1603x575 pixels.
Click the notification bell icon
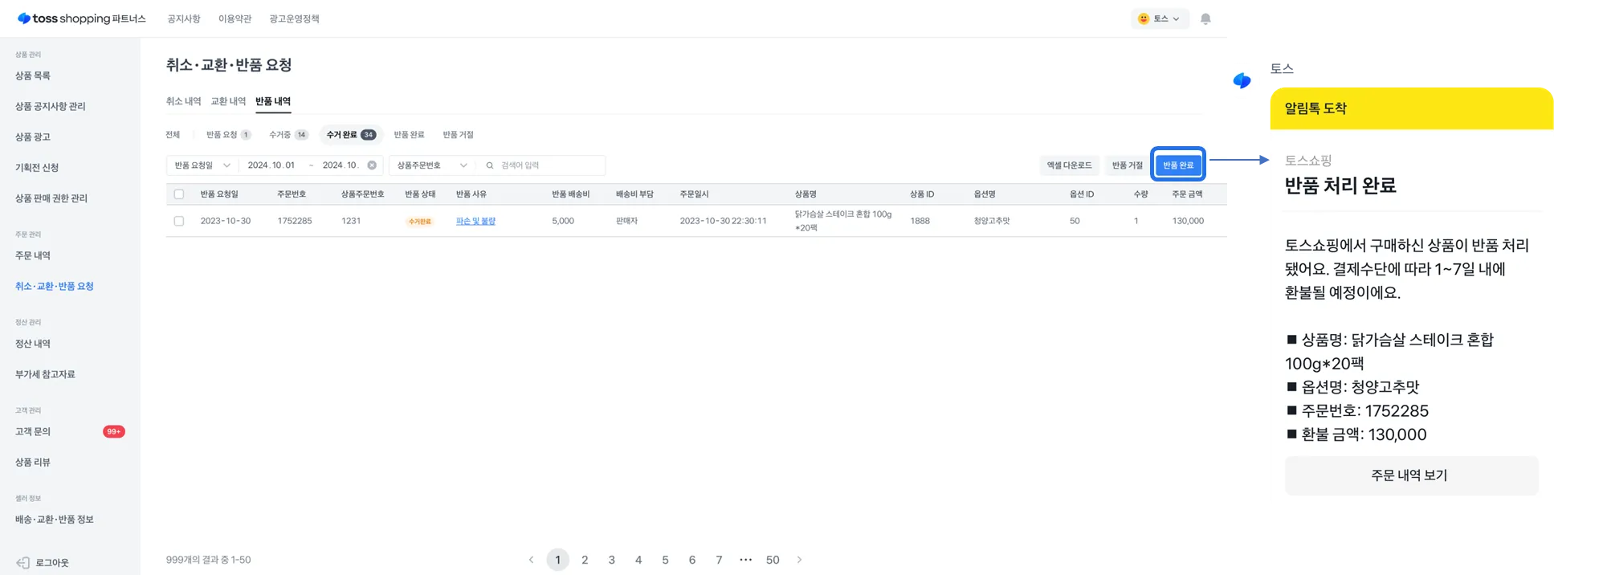[x=1205, y=19]
